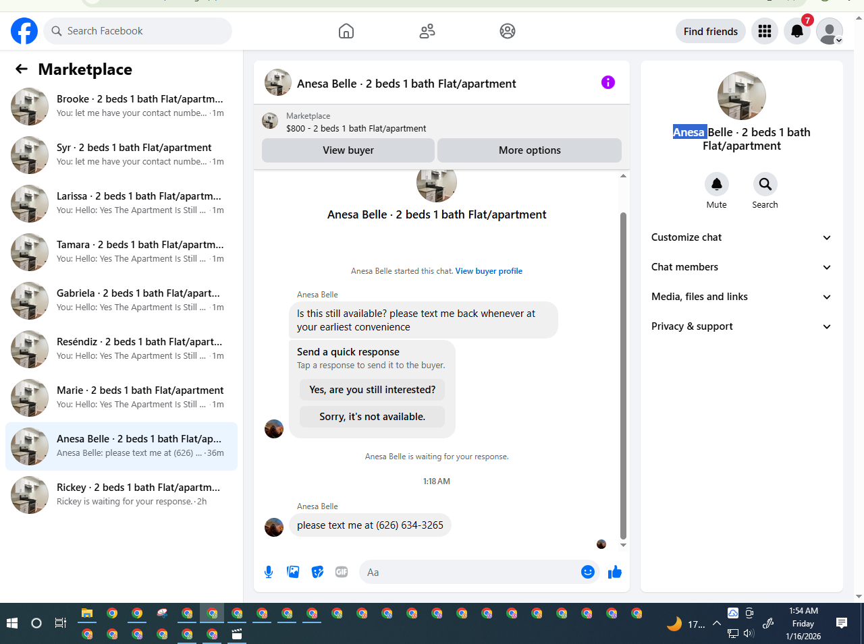Send quick reply 'Sorry, it's not available.'
864x644 pixels.
click(373, 417)
